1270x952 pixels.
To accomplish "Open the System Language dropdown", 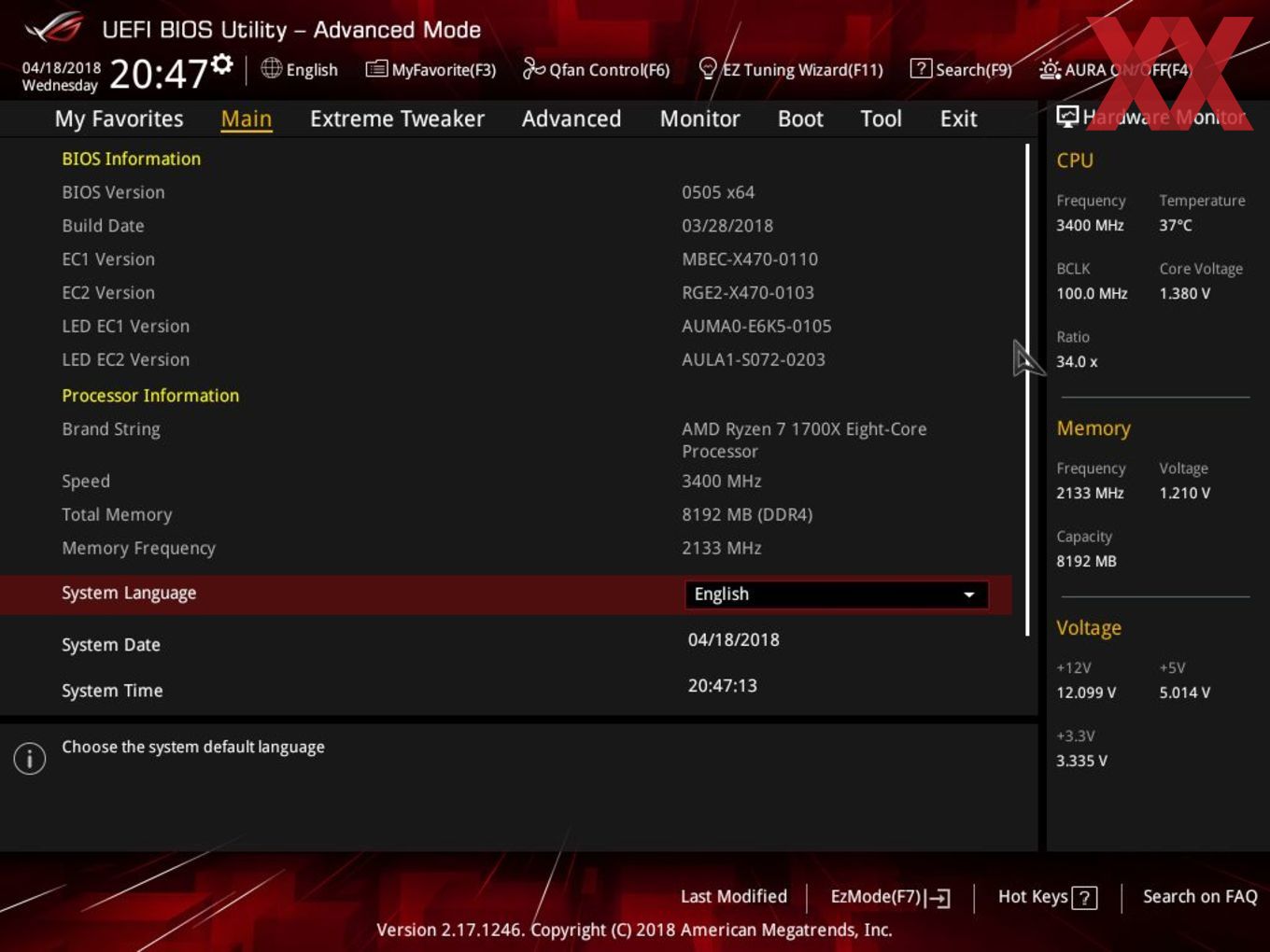I will pos(837,595).
